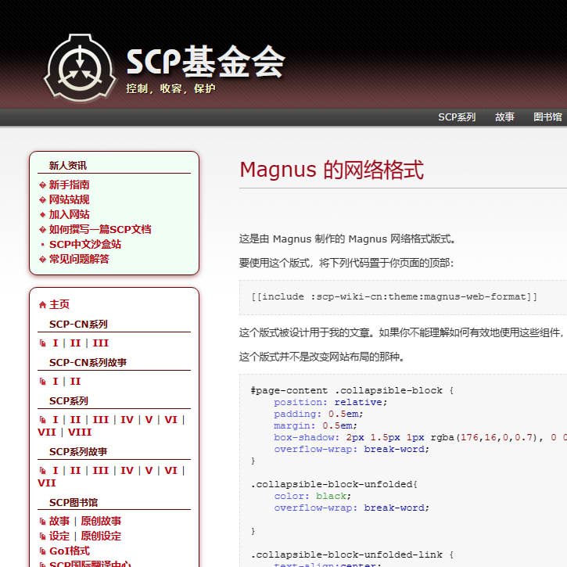Screen dimensions: 567x567
Task: Open SCP系列 series V
Action: (149, 419)
